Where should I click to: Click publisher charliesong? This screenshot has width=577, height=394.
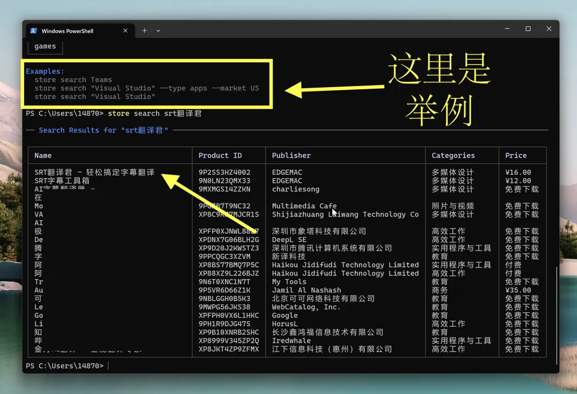click(x=295, y=189)
